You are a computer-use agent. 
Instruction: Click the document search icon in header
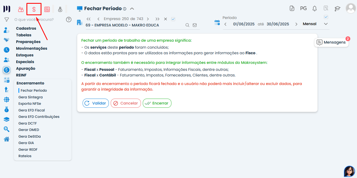[326, 8]
